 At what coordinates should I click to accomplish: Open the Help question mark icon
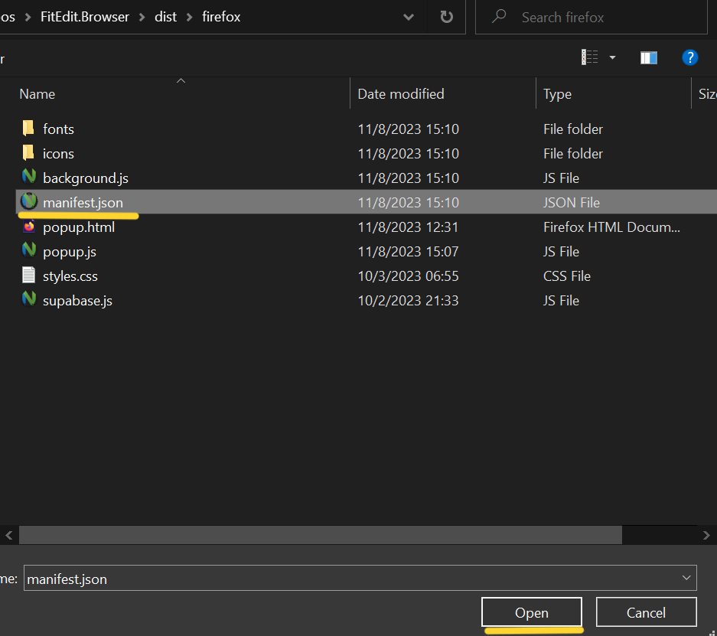[x=690, y=57]
